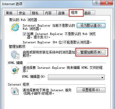Close the Internet 选项 dialog
This screenshot has width=115, height=109.
coord(107,3)
